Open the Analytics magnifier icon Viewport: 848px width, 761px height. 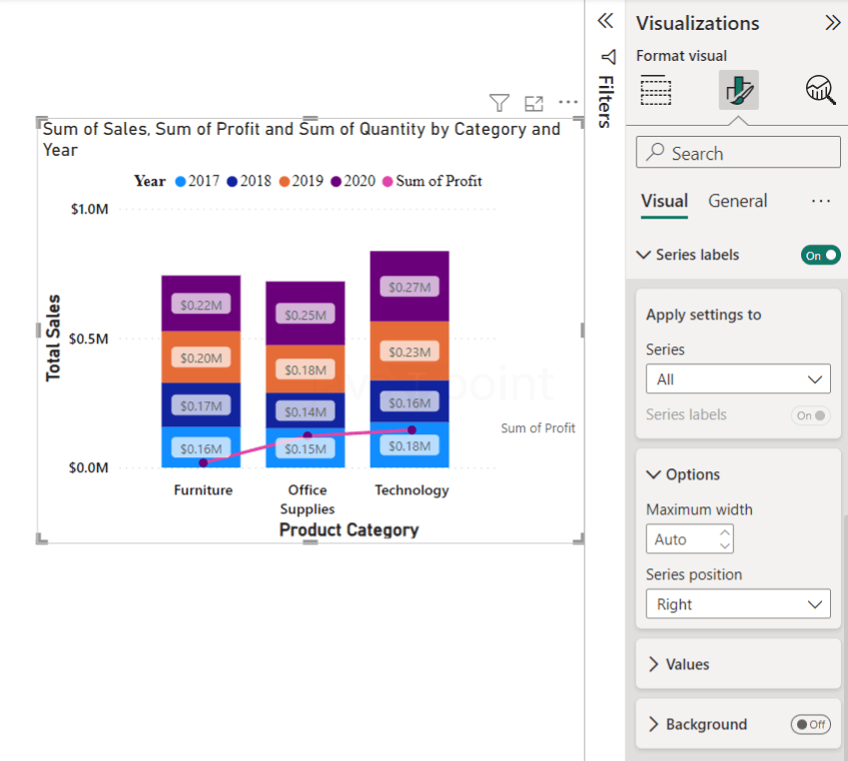[x=820, y=90]
